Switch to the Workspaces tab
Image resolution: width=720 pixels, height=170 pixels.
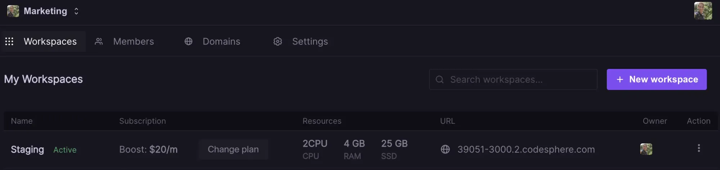(50, 41)
